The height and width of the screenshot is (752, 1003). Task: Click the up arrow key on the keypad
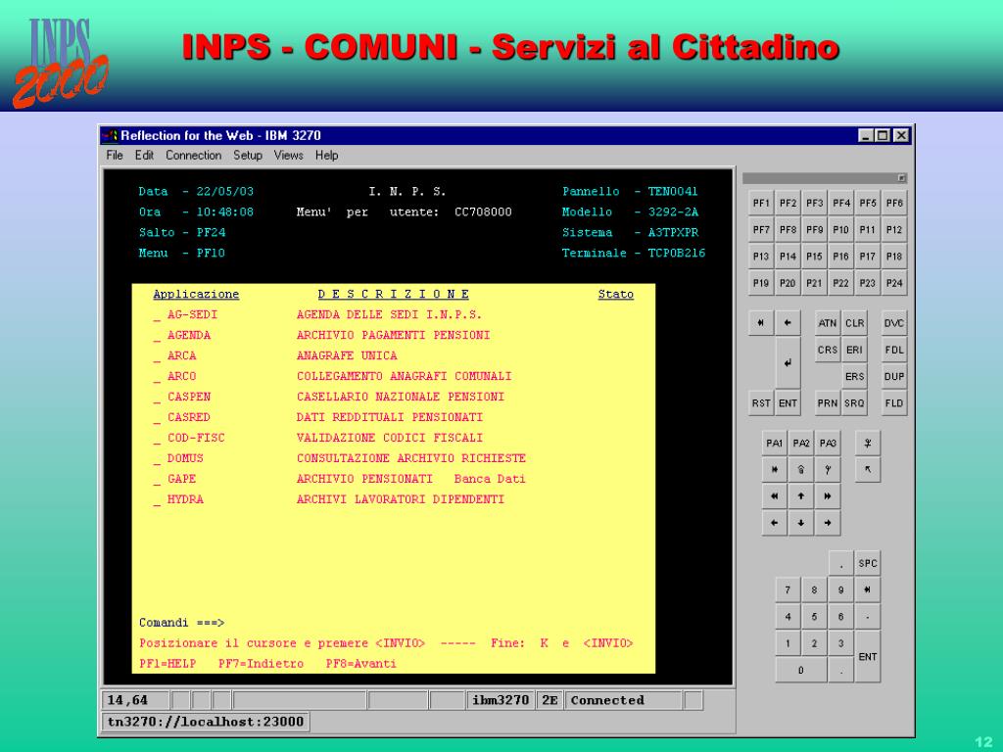pos(801,496)
